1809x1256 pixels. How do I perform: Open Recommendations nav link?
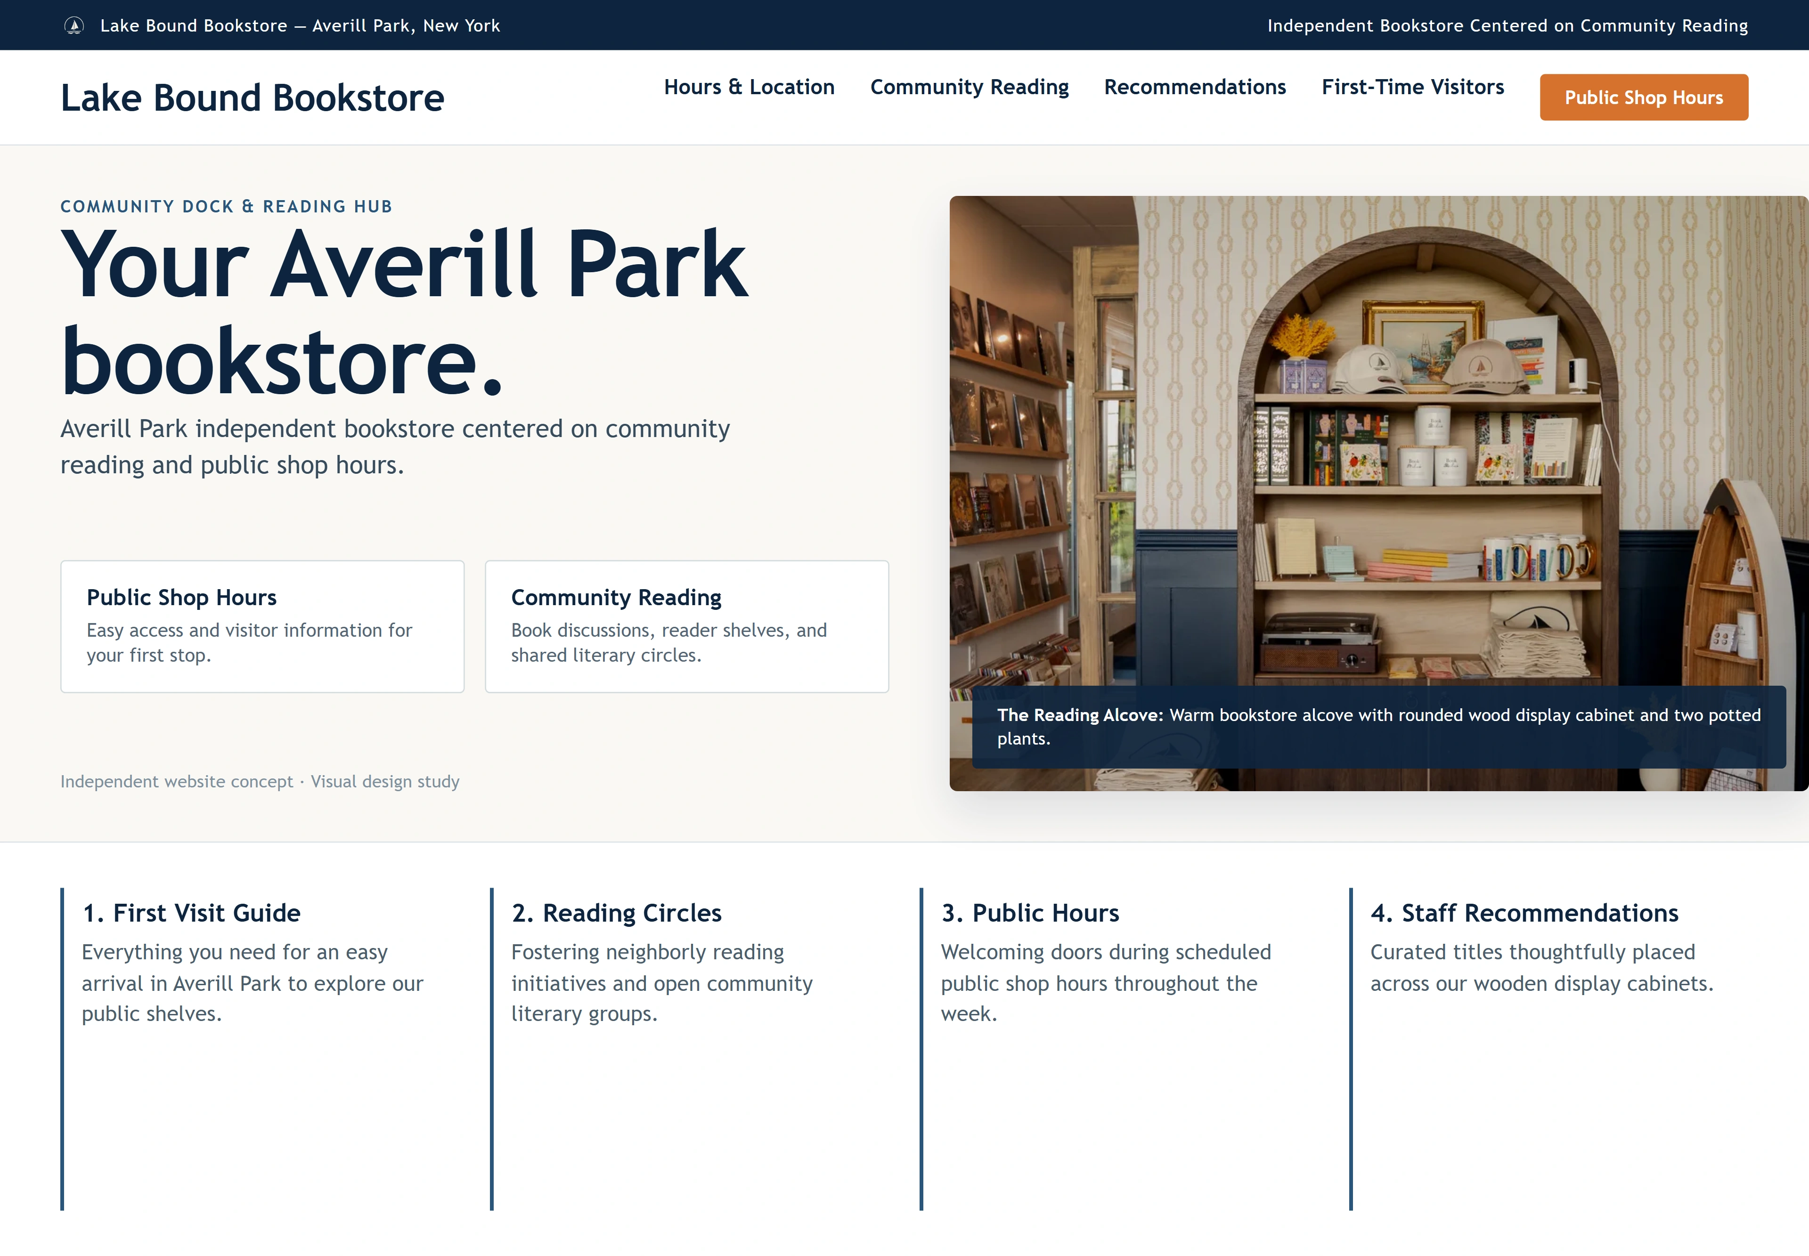tap(1194, 87)
